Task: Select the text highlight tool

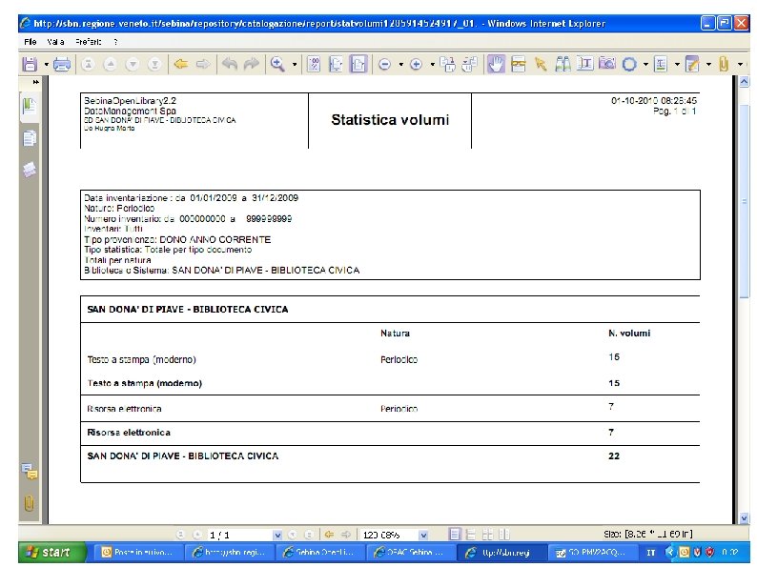Action: coord(661,64)
